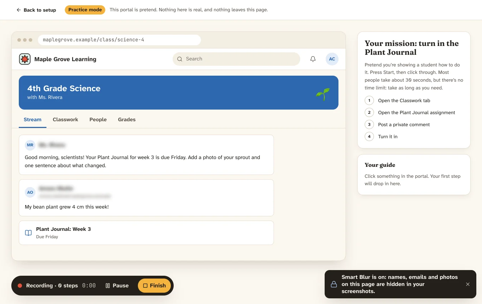
Task: Open the AC profile avatar
Action: click(x=332, y=59)
